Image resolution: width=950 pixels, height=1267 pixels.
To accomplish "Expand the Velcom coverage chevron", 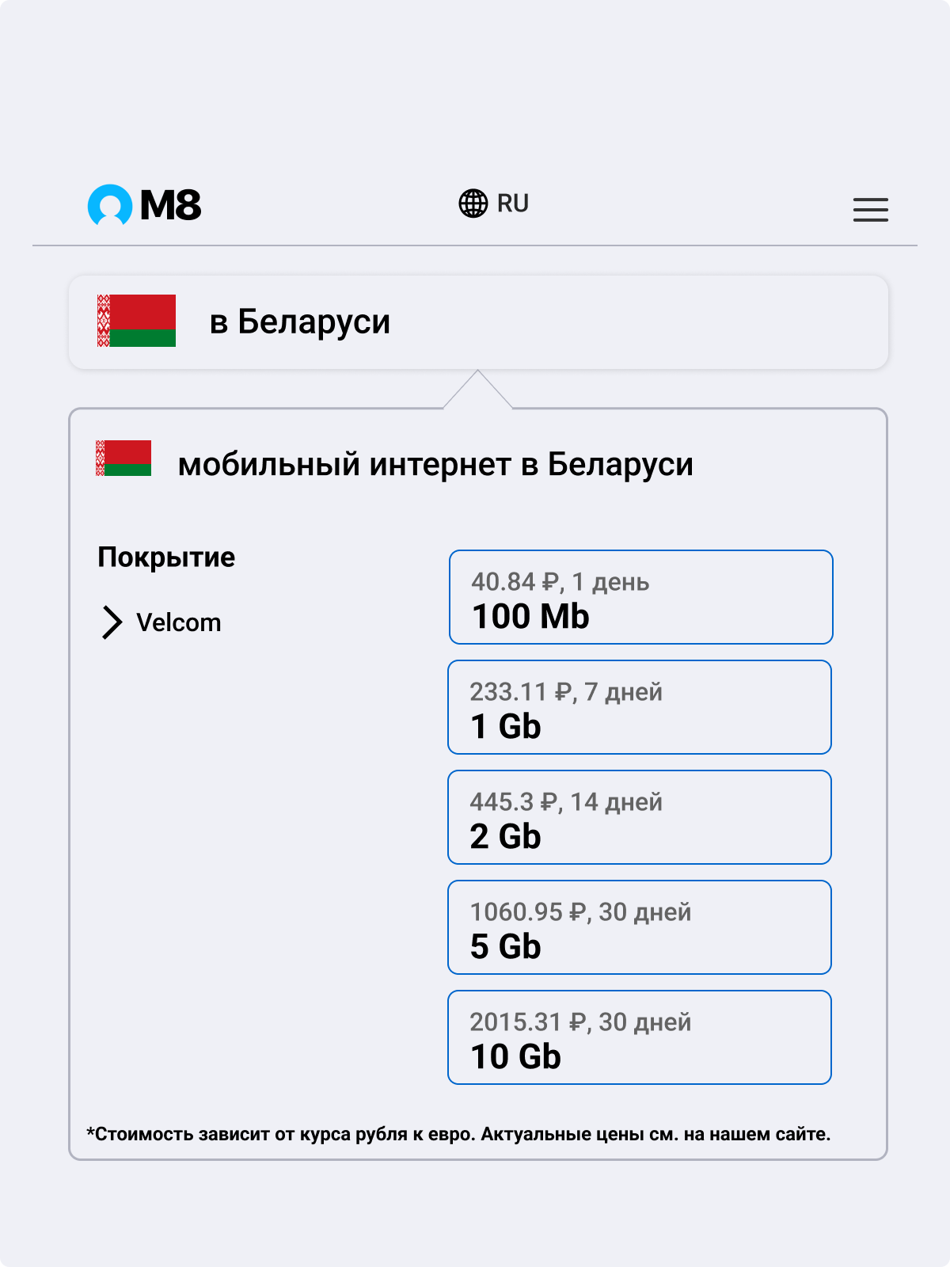I will tap(112, 622).
